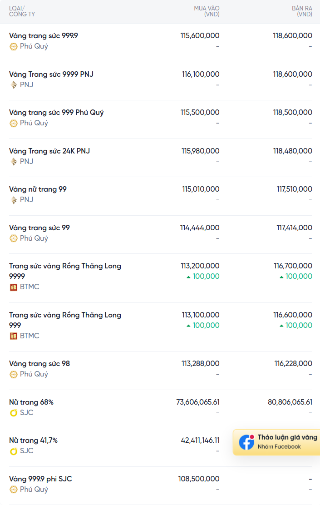Click the Facebook icon in discussion banner

click(x=246, y=442)
